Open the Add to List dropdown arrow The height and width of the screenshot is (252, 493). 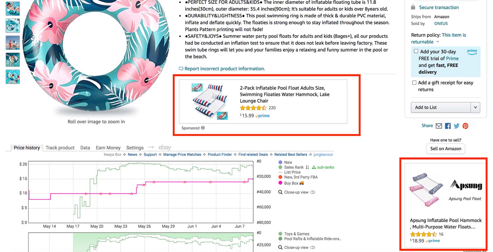[476, 107]
